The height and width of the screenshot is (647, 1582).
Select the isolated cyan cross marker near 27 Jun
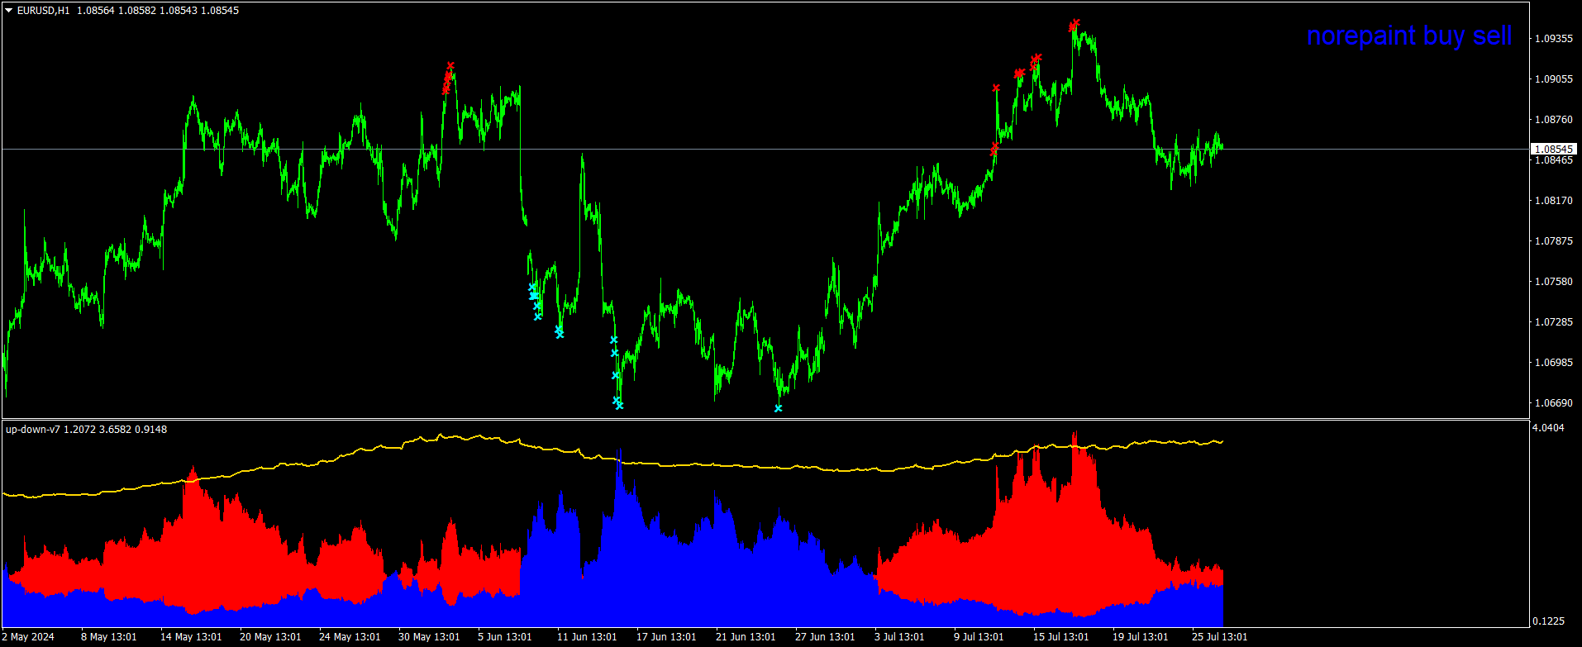tap(778, 408)
